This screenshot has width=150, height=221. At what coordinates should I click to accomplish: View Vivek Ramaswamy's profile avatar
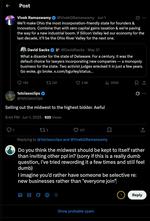(x=10, y=20)
